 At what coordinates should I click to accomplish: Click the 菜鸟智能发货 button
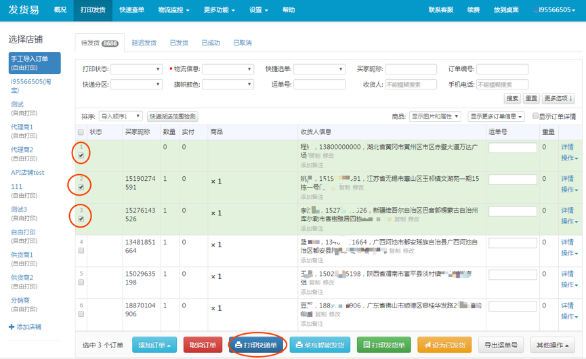320,345
